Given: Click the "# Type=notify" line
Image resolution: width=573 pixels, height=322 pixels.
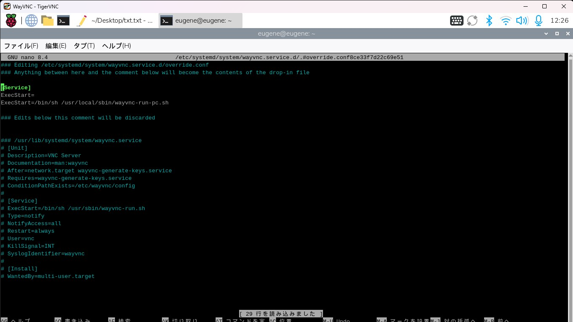Looking at the screenshot, I should click(x=23, y=216).
